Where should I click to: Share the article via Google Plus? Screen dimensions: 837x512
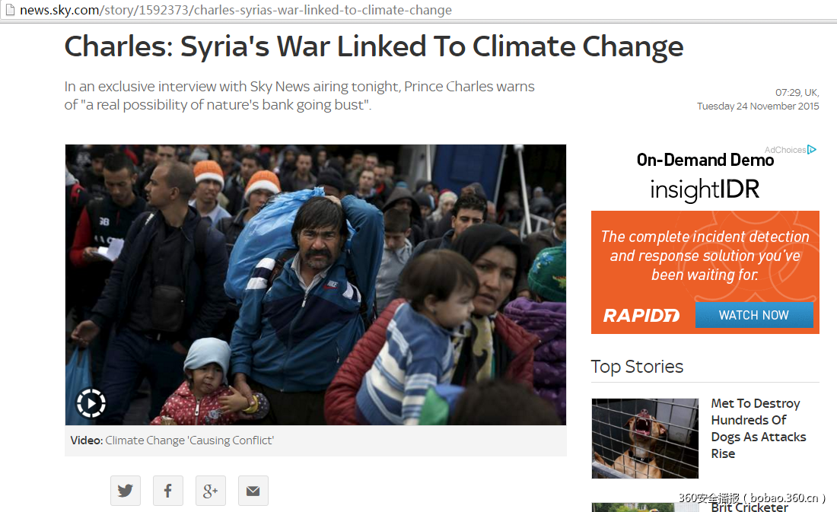[x=211, y=491]
